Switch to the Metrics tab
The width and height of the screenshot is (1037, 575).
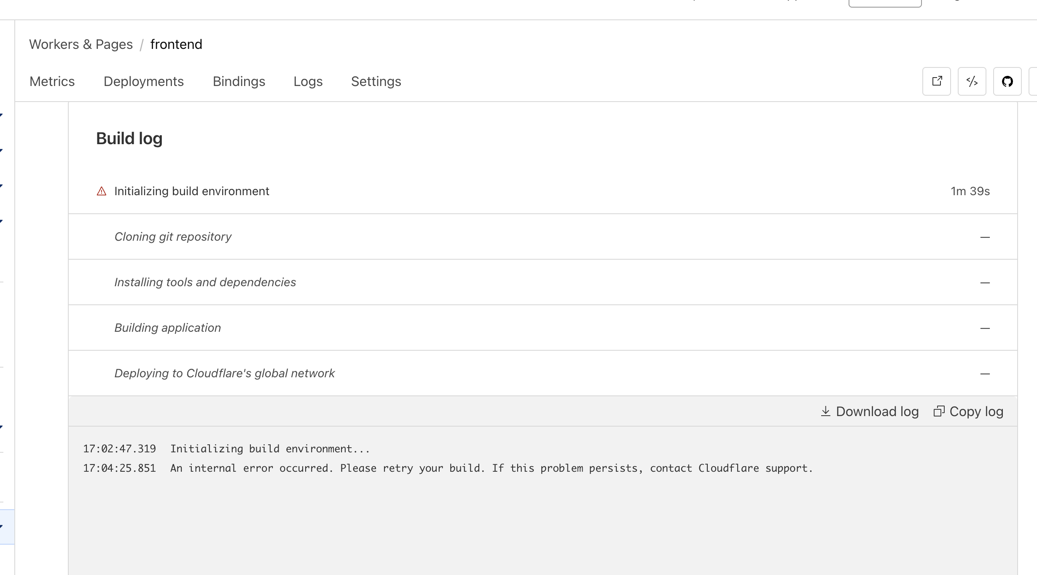[52, 81]
